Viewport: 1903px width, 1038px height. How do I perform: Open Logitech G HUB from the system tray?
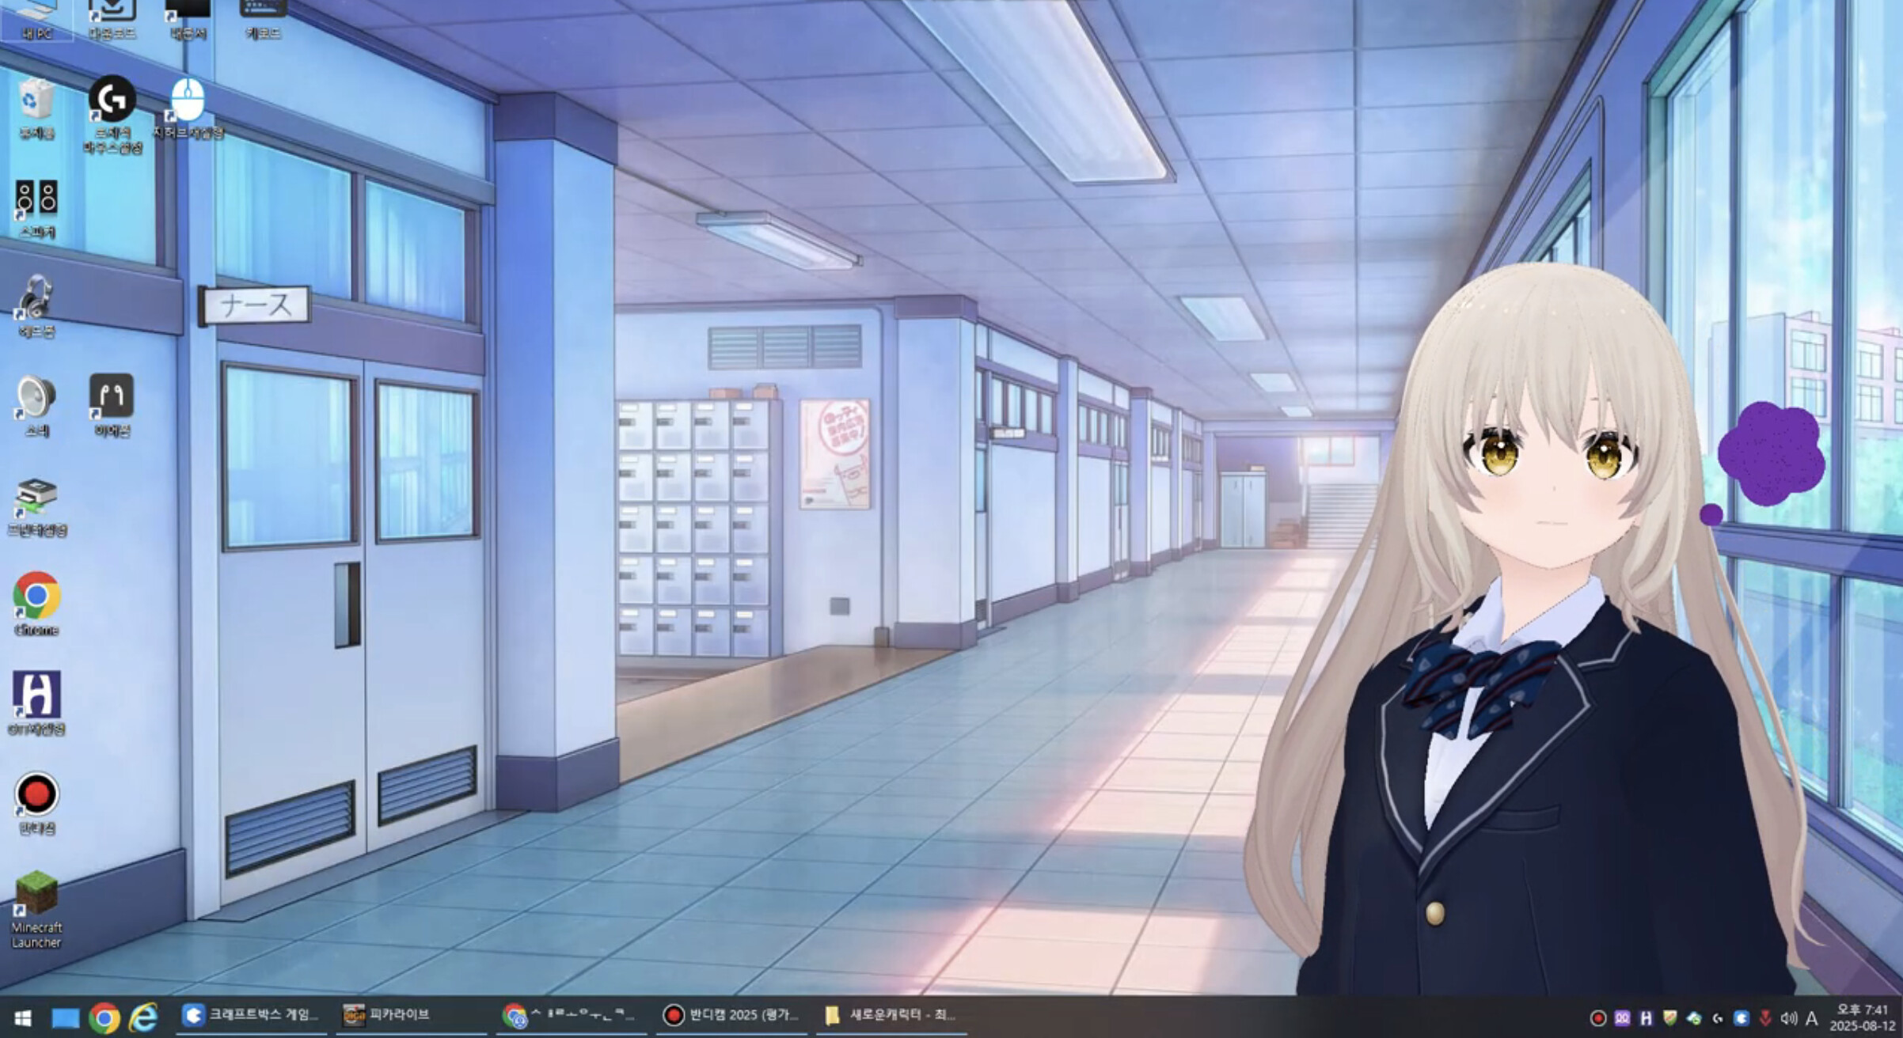tap(1718, 1017)
